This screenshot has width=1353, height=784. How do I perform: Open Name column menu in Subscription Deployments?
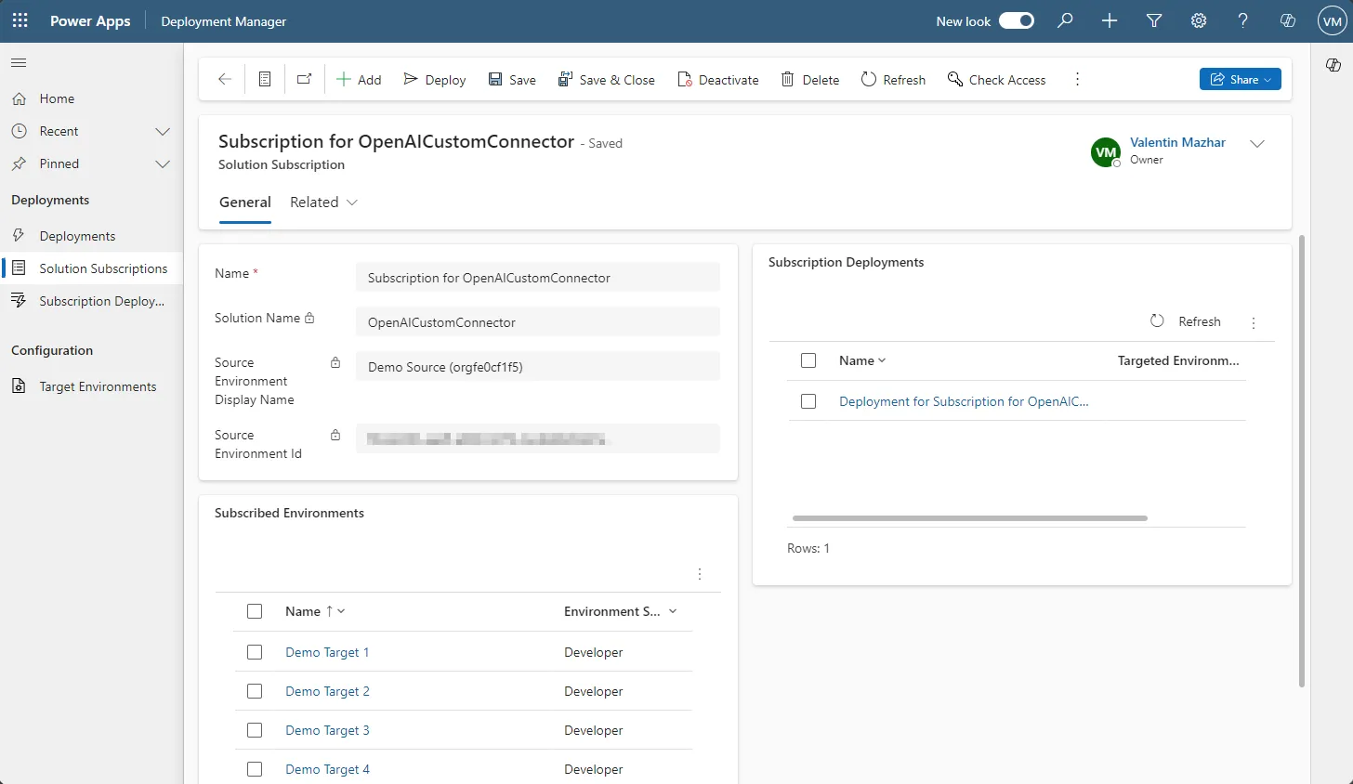[862, 360]
